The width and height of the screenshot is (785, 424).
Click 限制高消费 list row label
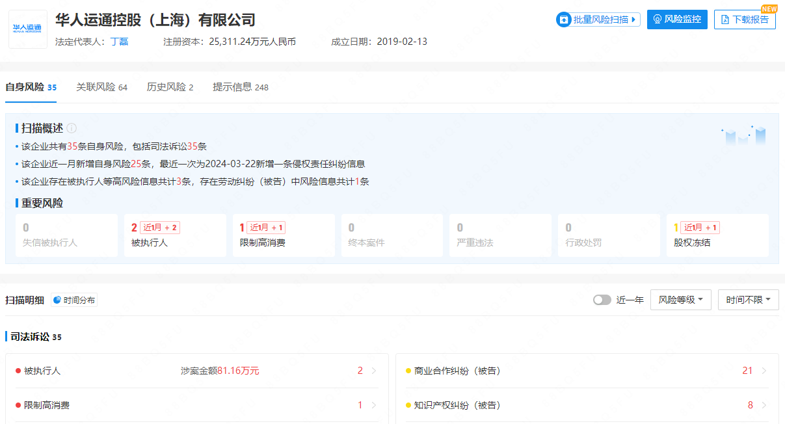47,405
